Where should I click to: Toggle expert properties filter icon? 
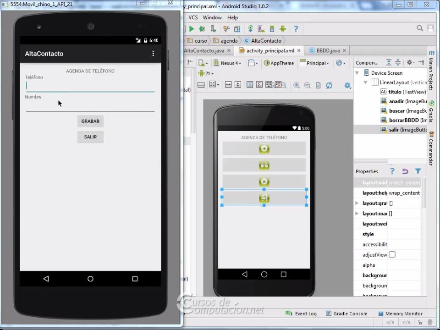[x=418, y=171]
